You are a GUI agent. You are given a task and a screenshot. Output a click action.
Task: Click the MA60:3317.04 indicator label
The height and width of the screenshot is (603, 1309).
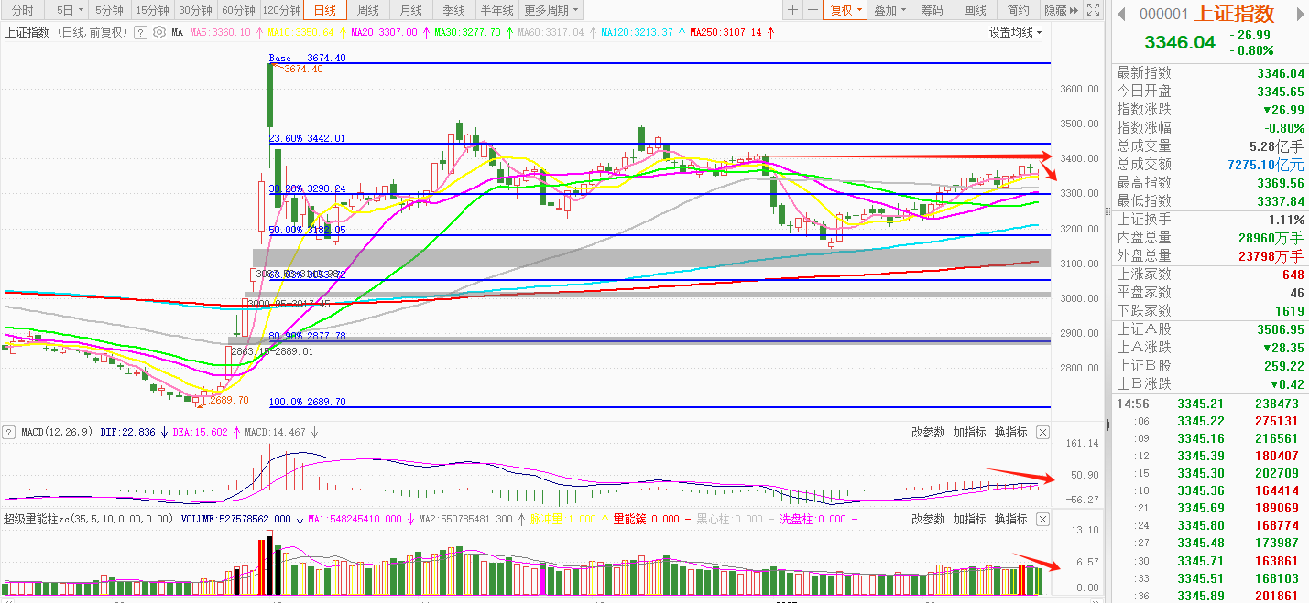click(x=551, y=32)
